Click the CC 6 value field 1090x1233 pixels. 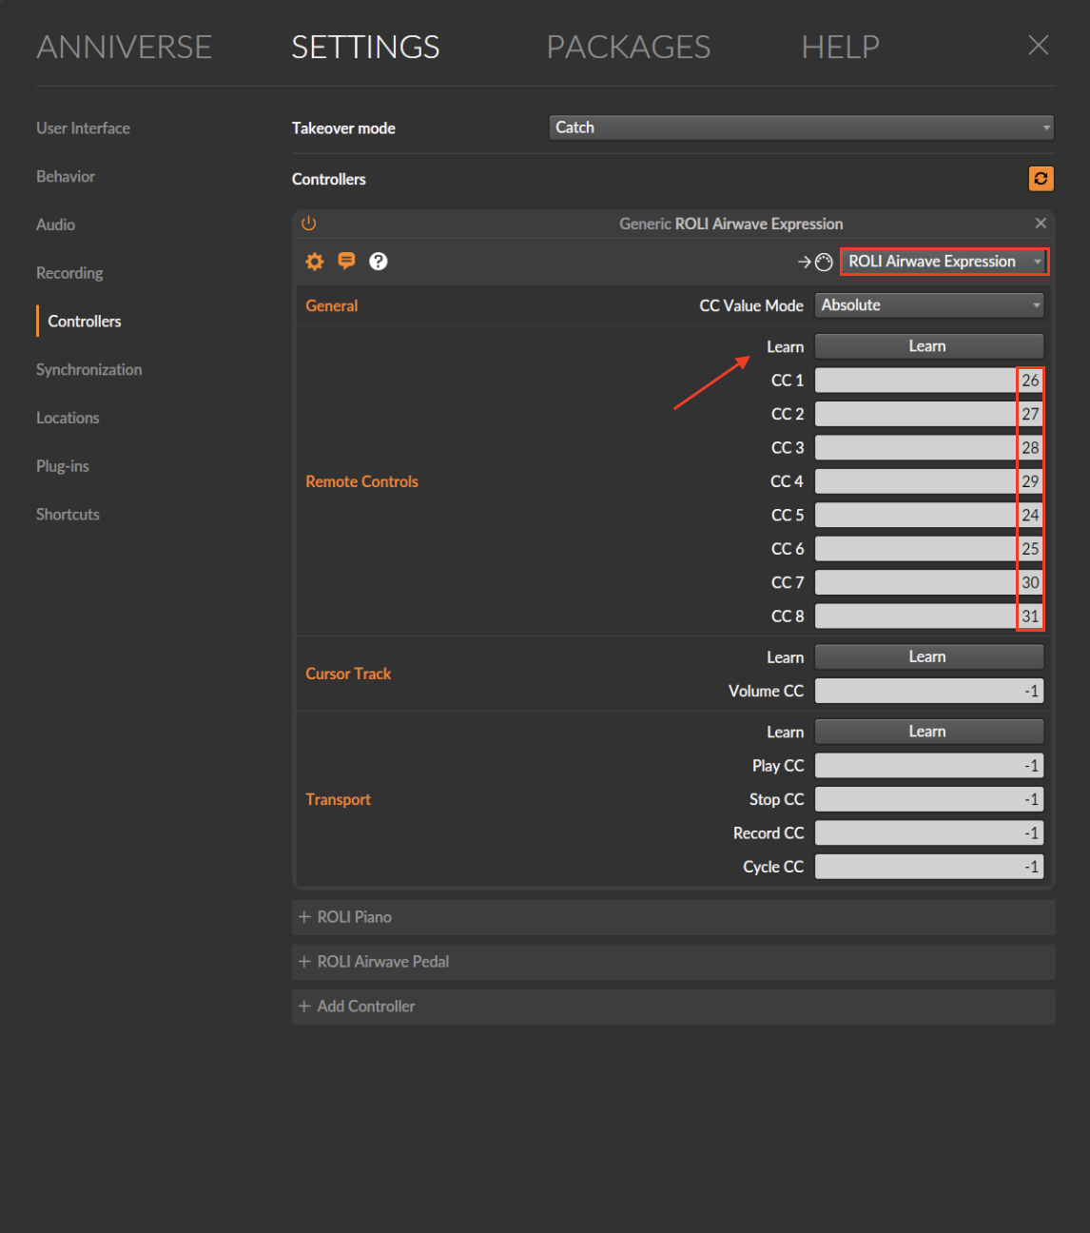click(929, 549)
